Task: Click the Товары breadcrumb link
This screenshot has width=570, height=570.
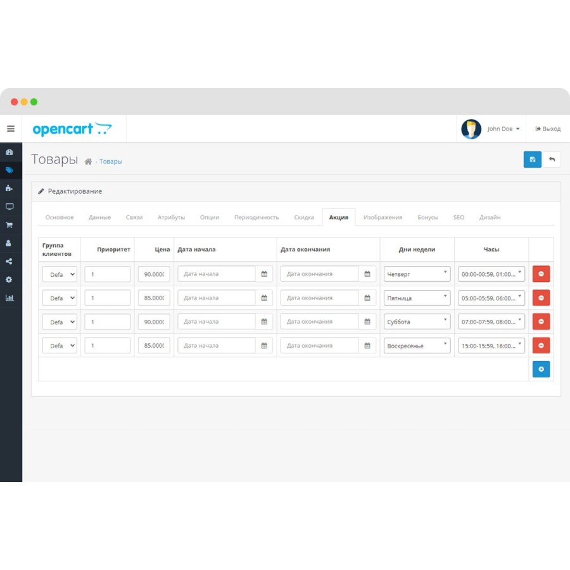Action: tap(111, 161)
